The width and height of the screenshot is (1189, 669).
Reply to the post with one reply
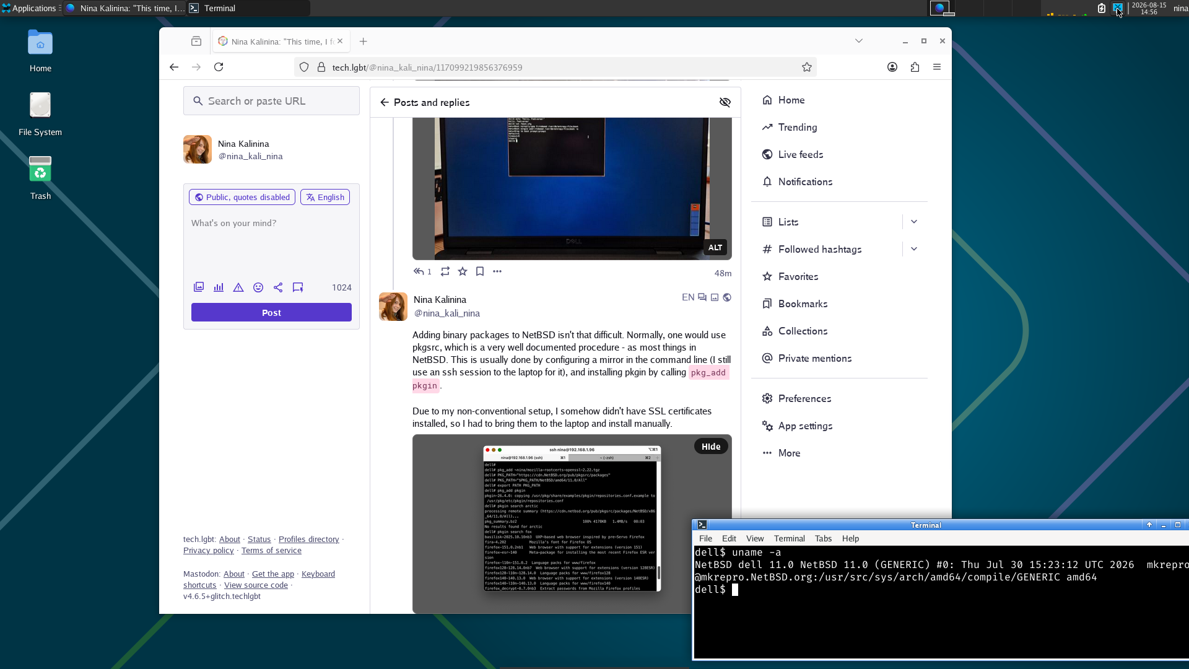click(422, 271)
